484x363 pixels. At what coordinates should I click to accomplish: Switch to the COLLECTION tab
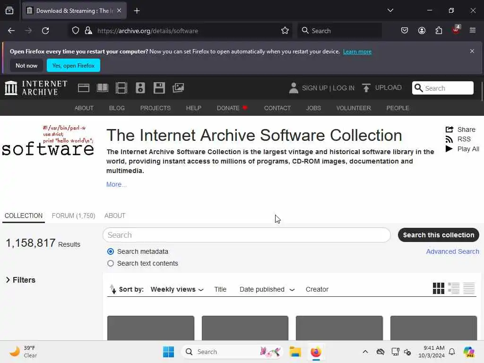click(24, 216)
